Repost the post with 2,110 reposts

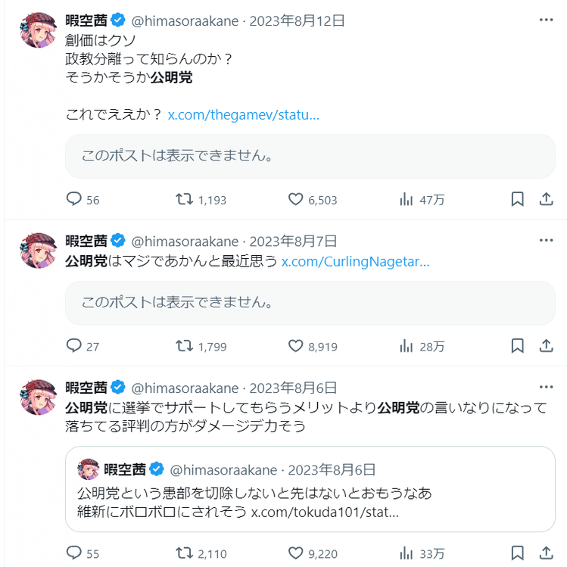point(184,553)
